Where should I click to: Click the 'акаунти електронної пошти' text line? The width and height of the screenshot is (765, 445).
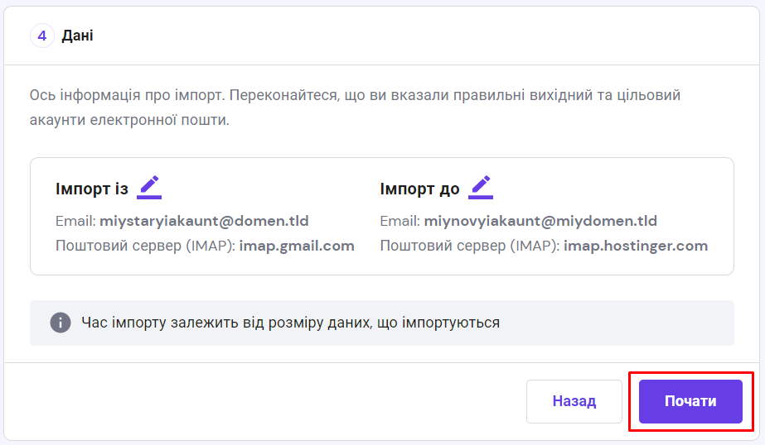128,120
